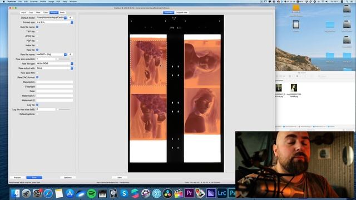Enable the Index file checkbox
The image size is (356, 200).
(37, 45)
